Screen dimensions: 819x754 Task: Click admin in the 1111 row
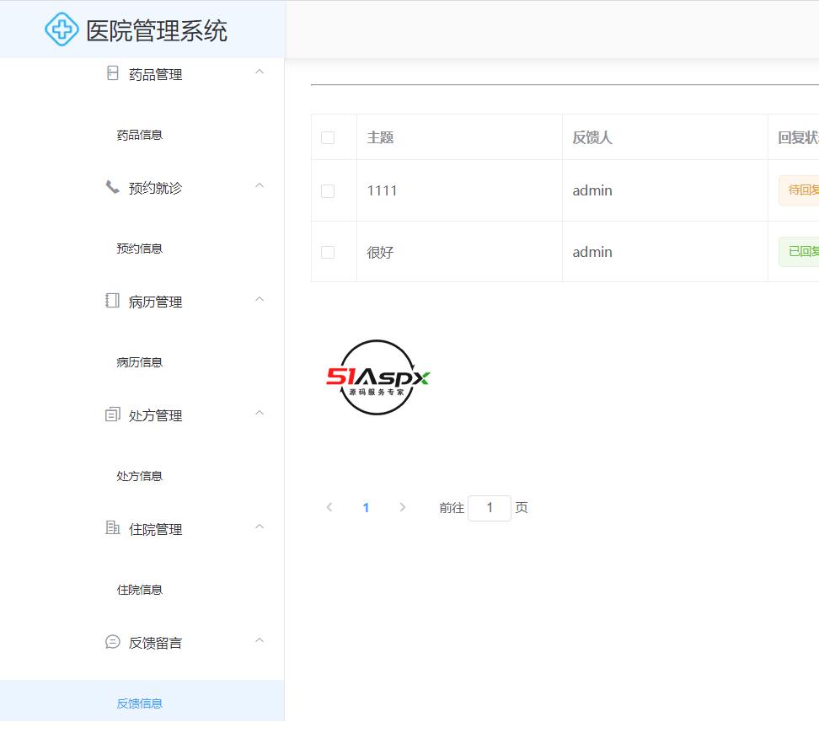[x=592, y=190]
